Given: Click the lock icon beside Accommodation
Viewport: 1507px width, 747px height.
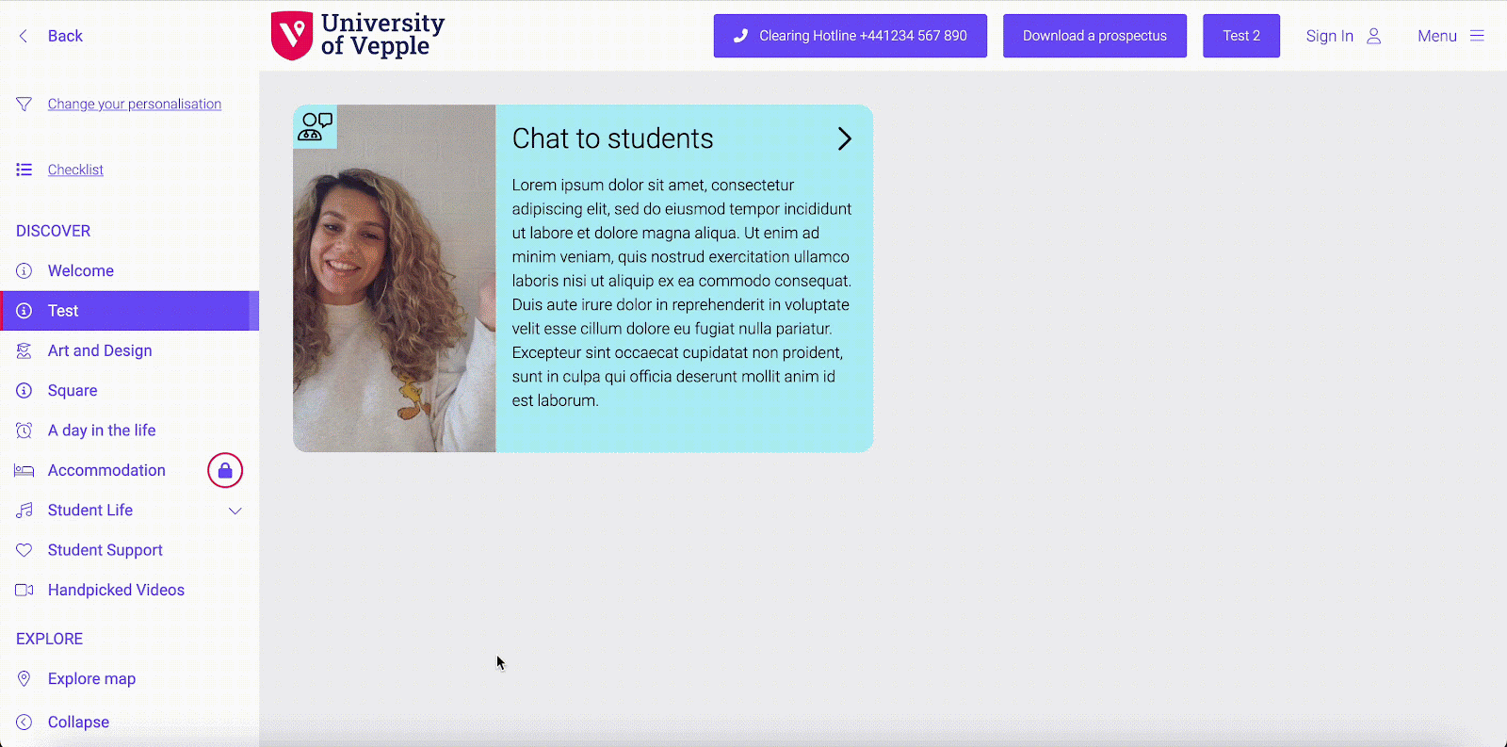Looking at the screenshot, I should tap(225, 470).
